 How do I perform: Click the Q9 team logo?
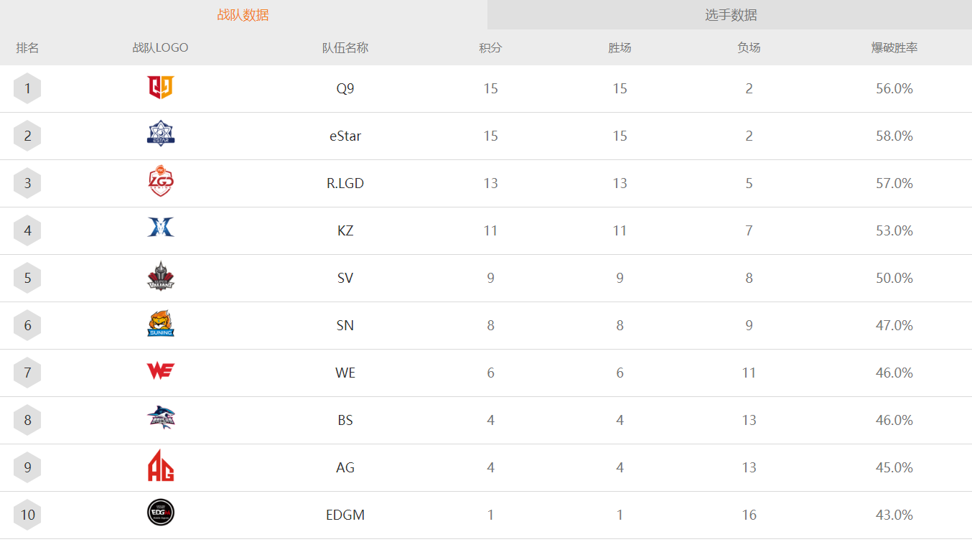[161, 88]
